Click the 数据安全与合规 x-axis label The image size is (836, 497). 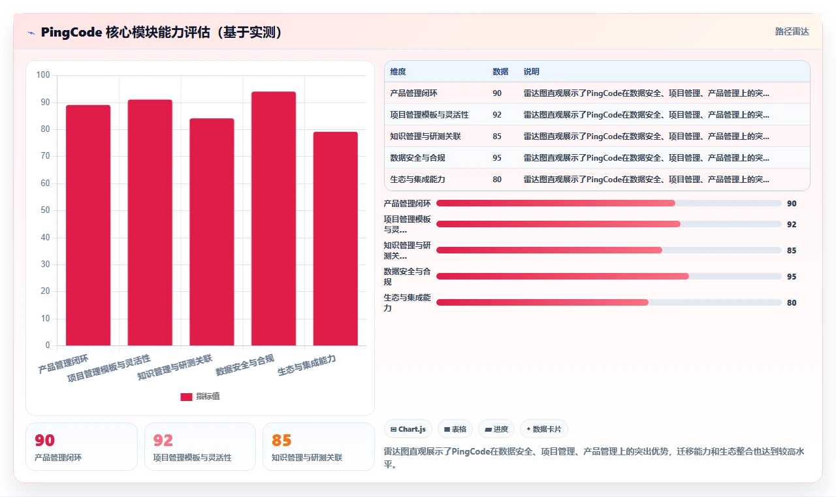244,366
